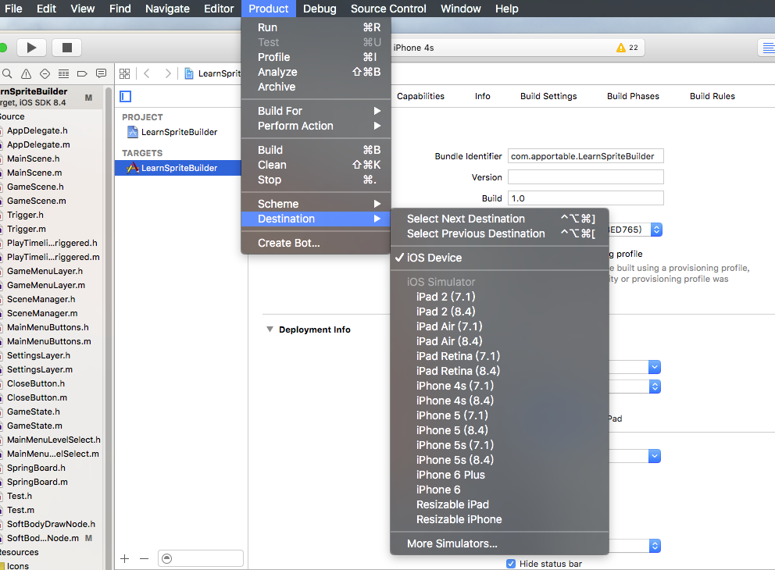Viewport: 775px width, 570px height.
Task: Toggle the project/targets list sidebar icon
Action: (126, 96)
